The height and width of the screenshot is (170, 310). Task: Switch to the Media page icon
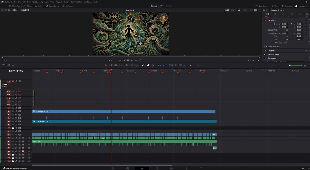coord(113,168)
